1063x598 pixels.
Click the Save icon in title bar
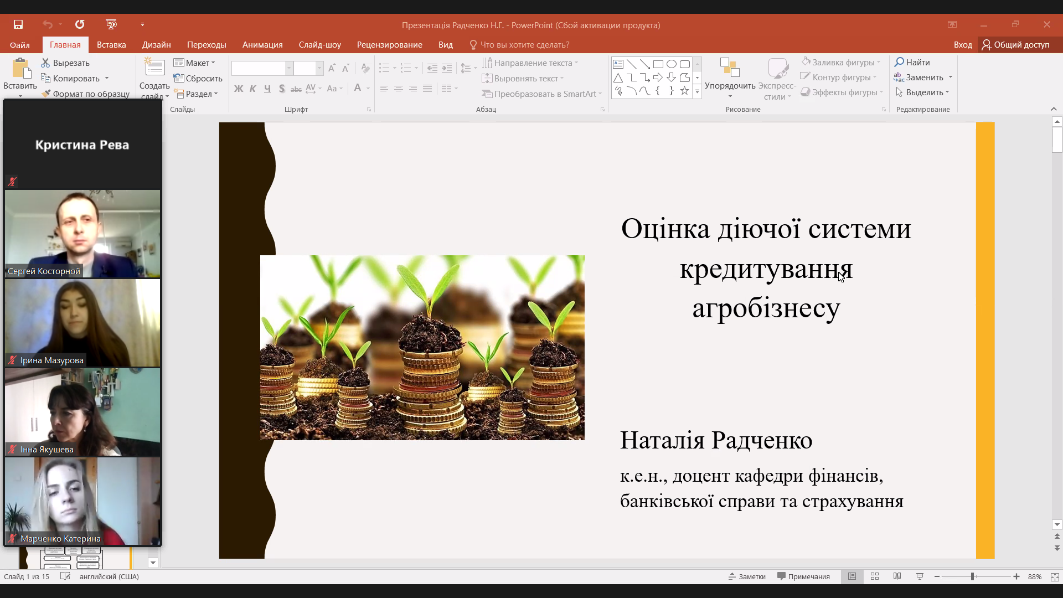(x=18, y=24)
